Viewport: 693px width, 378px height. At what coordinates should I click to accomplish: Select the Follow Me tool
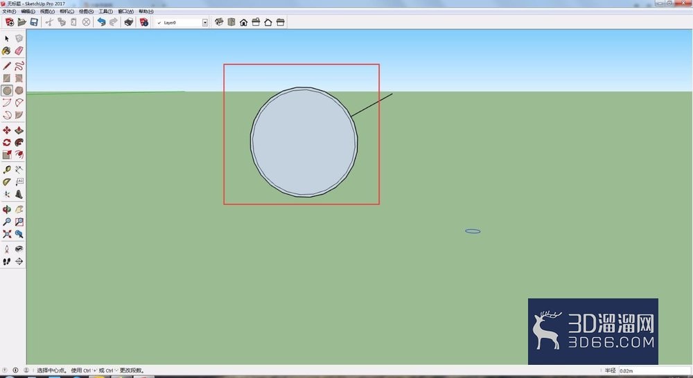[x=19, y=142]
